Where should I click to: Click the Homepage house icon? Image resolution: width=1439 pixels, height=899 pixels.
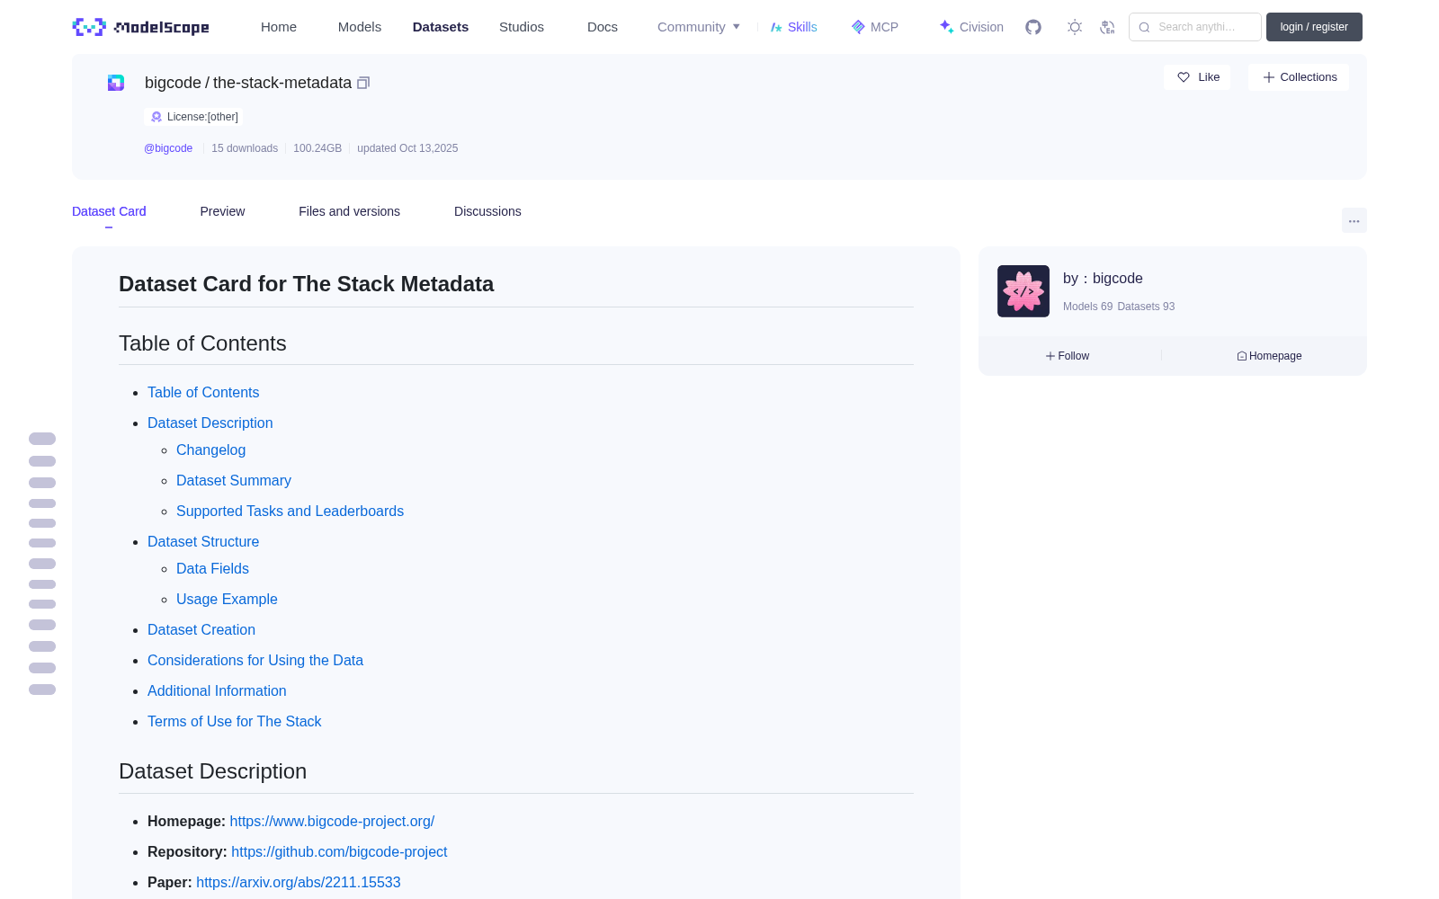(1242, 356)
